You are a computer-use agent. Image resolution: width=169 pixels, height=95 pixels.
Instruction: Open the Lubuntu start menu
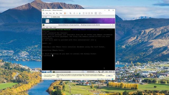pos(44,72)
